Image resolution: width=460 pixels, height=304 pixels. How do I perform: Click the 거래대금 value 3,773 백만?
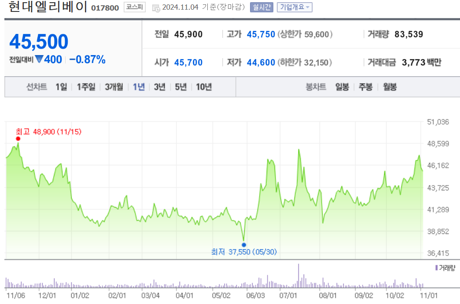422,63
